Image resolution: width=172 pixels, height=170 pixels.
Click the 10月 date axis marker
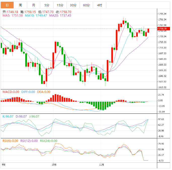(x=54, y=165)
